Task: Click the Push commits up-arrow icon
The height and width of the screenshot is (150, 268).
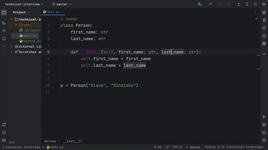Action: coord(238,4)
